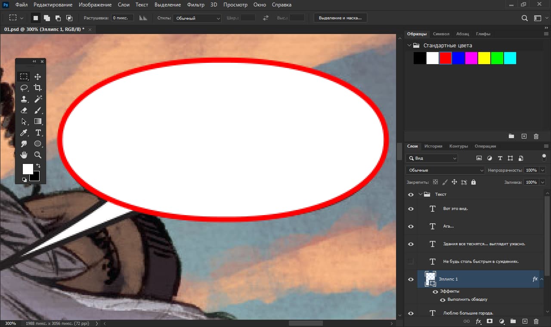
Task: Open the Стиль dropdown set to Обычный
Action: [x=197, y=18]
